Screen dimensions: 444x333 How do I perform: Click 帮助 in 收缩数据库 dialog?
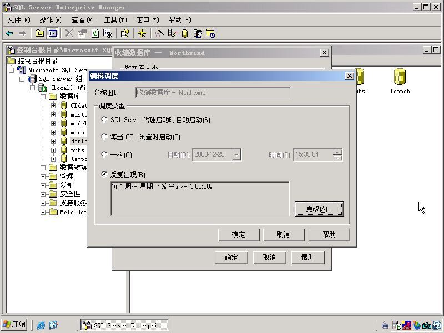[308, 258]
